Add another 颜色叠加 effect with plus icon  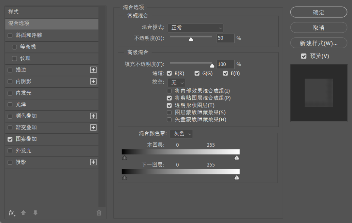(x=93, y=116)
